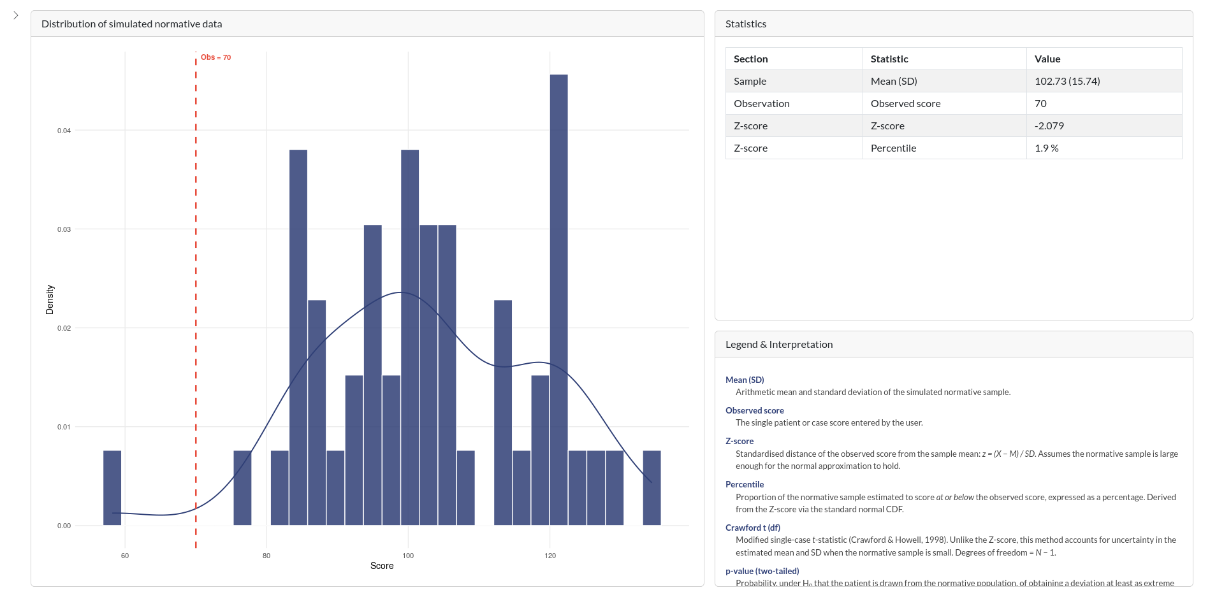Select the Percentile value 1.9 % cell
Viewport: 1224px width, 597px height.
click(1047, 148)
